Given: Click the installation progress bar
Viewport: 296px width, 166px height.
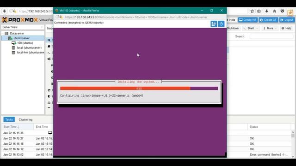Looking at the screenshot, I should coord(139,89).
